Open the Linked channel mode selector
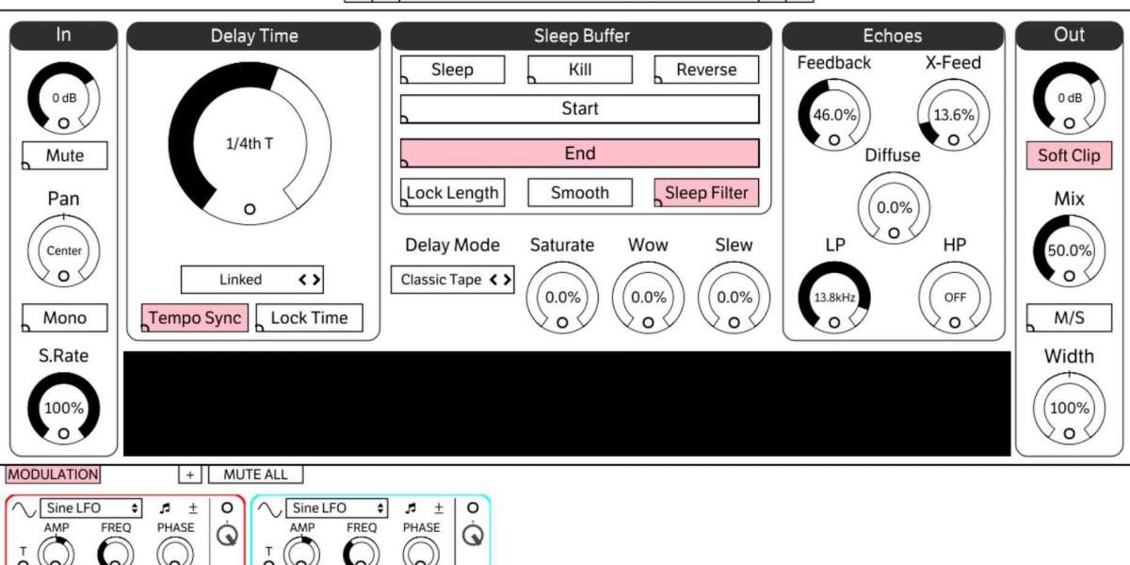The image size is (1130, 565). pyautogui.click(x=251, y=280)
